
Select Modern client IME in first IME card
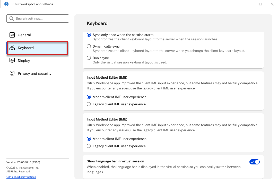tap(89, 97)
